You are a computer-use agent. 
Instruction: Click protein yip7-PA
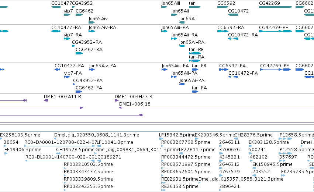[x=73, y=73]
